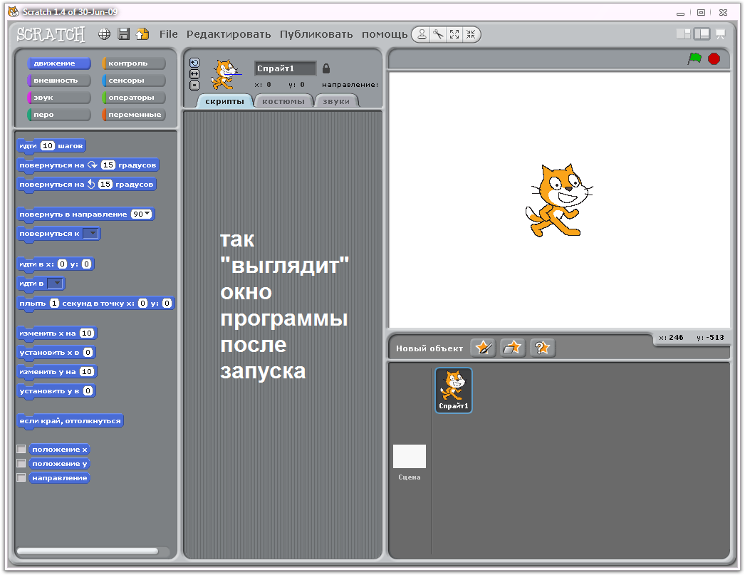Click surprise sprite question mark button
The height and width of the screenshot is (575, 745).
pyautogui.click(x=542, y=348)
